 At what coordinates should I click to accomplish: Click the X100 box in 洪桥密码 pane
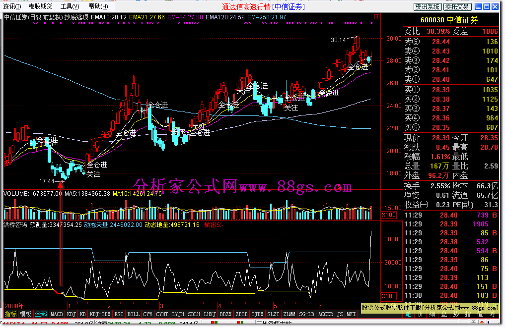pos(389,296)
